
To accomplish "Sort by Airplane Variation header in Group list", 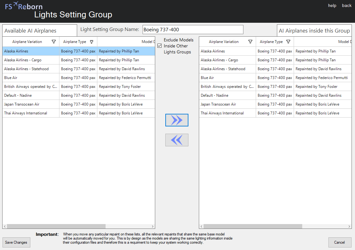I will (224, 42).
